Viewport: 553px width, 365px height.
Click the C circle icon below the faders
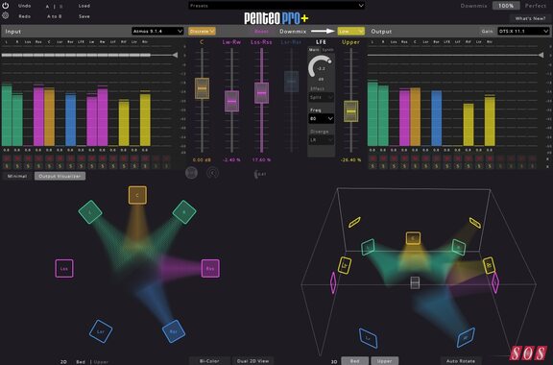pyautogui.click(x=213, y=173)
